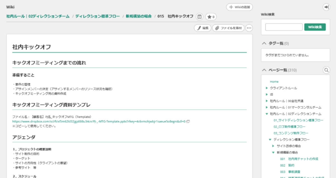Open 002 契約 page
The height and width of the screenshot is (178, 336).
tap(287, 165)
